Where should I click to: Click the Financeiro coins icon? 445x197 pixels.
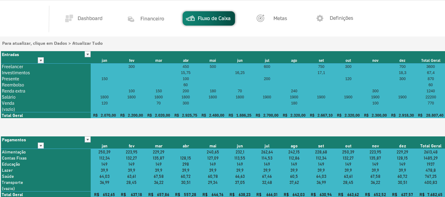[x=131, y=19]
